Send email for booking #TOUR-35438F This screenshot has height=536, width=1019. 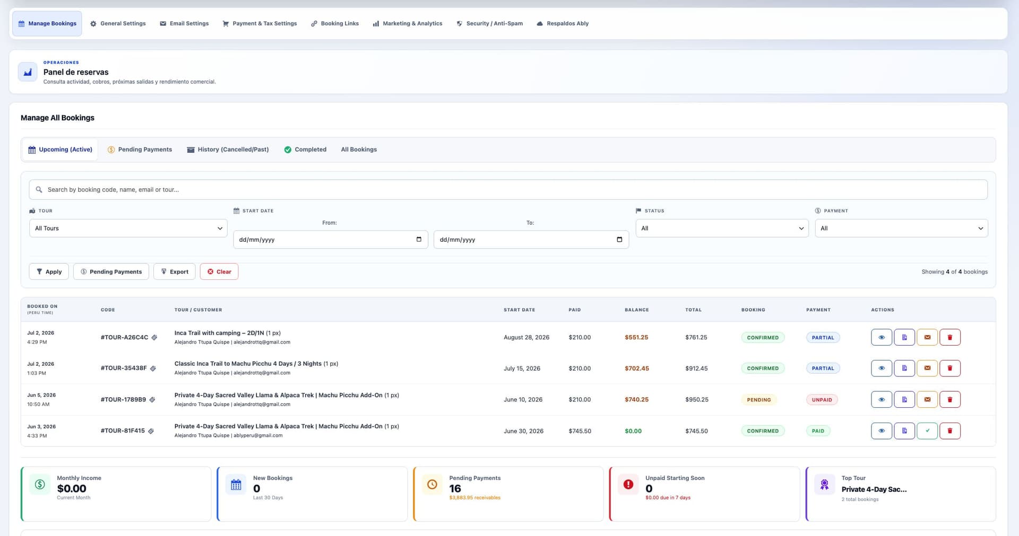click(x=927, y=368)
